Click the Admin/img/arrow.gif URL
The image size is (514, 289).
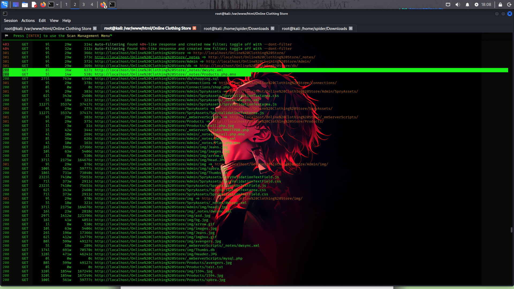[x=161, y=156]
